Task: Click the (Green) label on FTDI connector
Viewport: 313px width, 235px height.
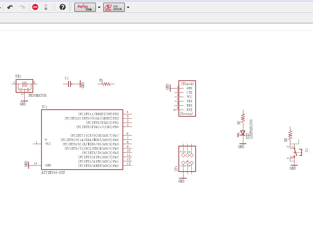Action: point(186,114)
